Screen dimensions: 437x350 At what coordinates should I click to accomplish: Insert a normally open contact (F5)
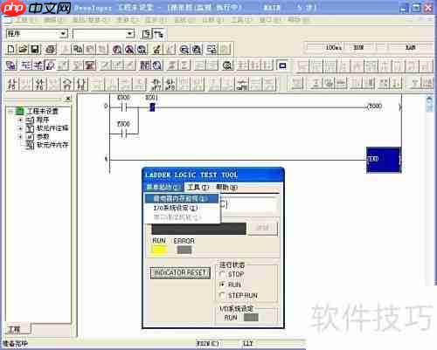click(12, 84)
